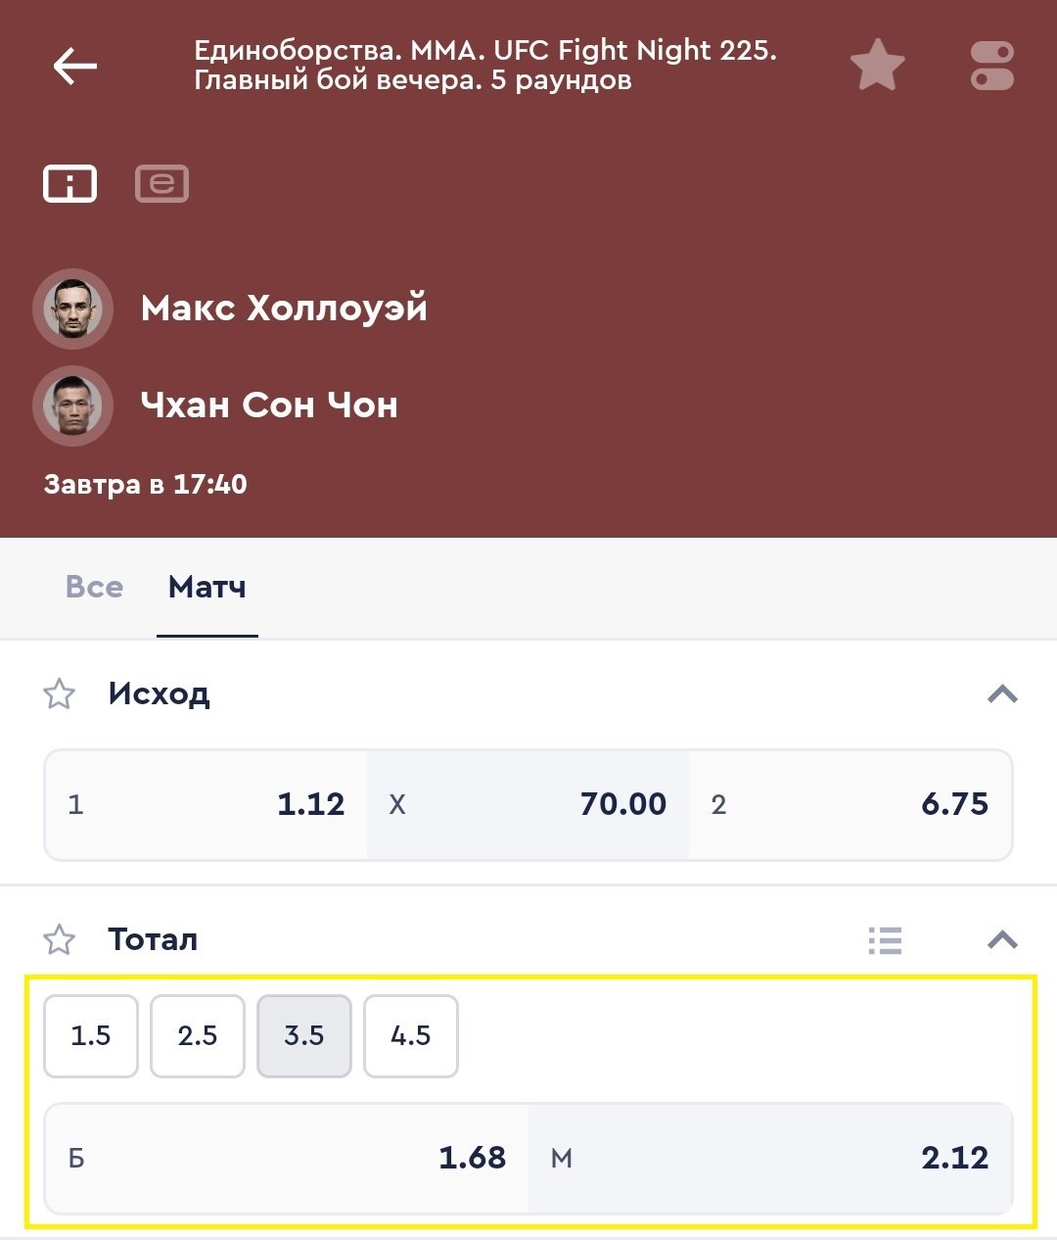Tap Chan Sung Jung's fighter avatar
Screen dimensions: 1057x1240
(x=73, y=405)
